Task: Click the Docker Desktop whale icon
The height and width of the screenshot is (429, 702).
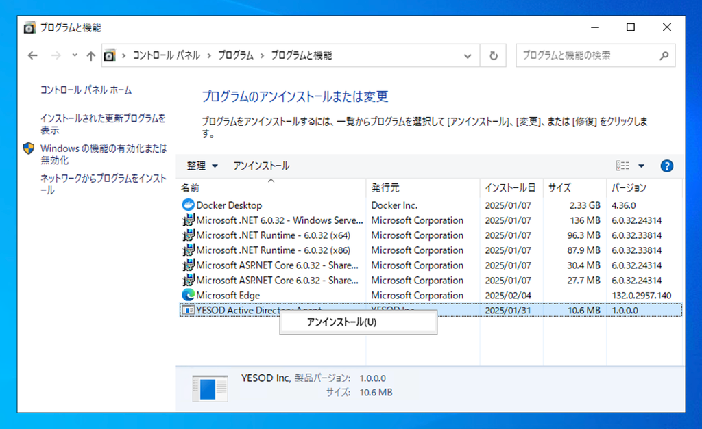Action: pos(189,205)
